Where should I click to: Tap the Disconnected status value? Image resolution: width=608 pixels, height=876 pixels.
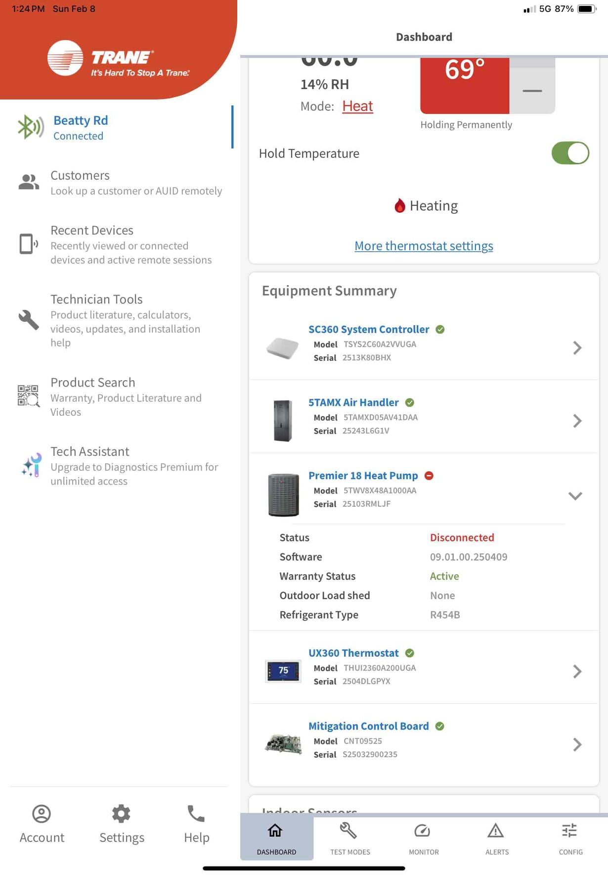click(x=462, y=537)
